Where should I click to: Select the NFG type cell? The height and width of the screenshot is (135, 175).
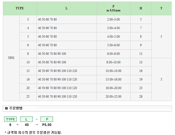[11, 58]
